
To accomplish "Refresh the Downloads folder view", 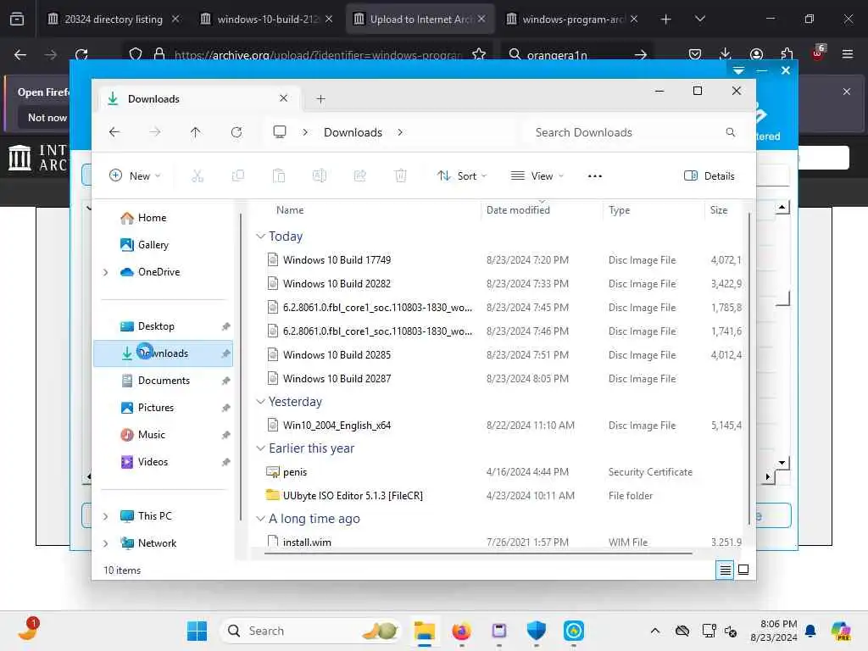I will click(236, 132).
